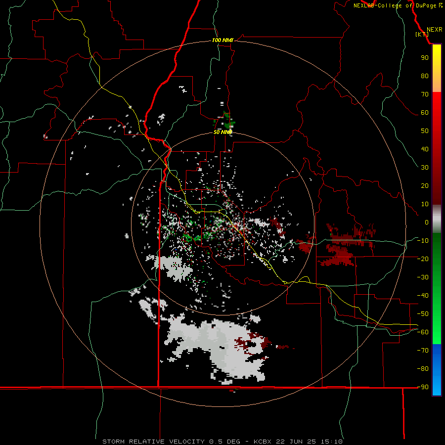
Task: Click the 60 tick label on the scale
Action: (425, 112)
